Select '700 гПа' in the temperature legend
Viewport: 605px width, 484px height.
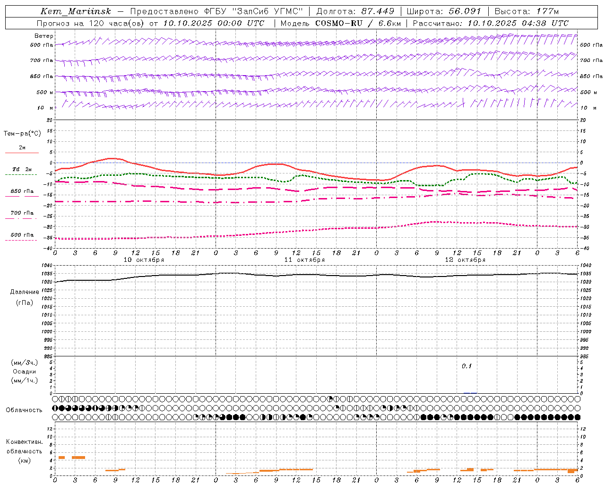22,213
